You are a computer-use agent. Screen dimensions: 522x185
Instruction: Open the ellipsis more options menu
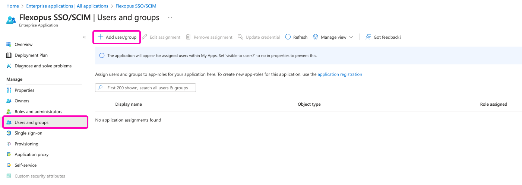click(x=170, y=17)
